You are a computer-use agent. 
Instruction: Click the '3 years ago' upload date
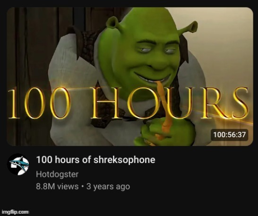108,187
